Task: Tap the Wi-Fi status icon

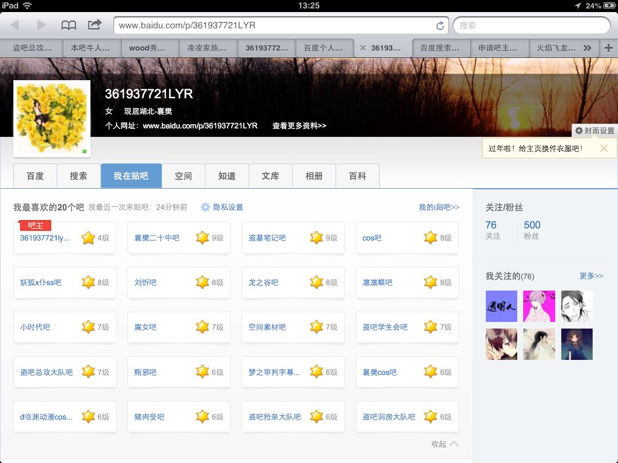Action: click(27, 5)
